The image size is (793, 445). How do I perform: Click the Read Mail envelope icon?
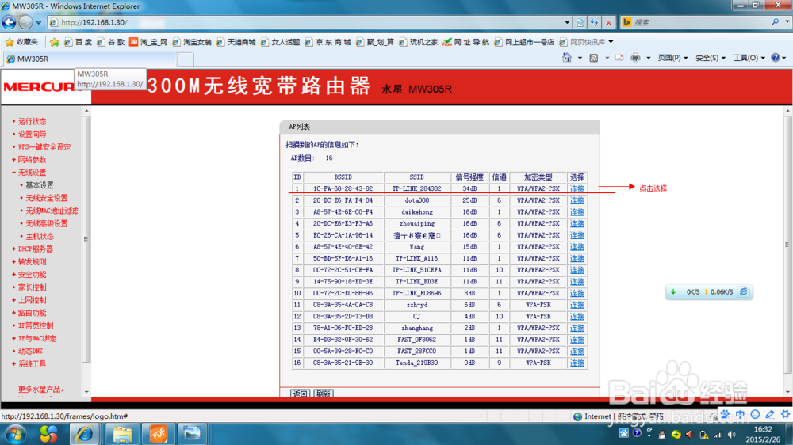click(x=619, y=58)
